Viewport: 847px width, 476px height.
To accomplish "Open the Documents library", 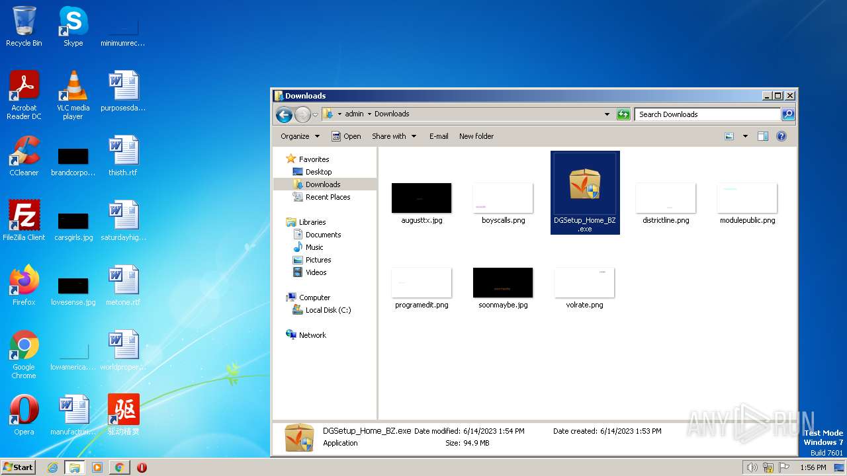I will (323, 235).
